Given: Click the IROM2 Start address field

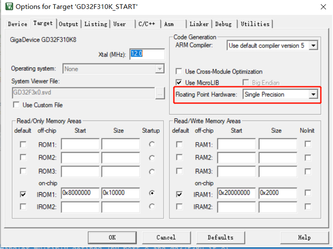Looking at the screenshot, I should (80, 207).
